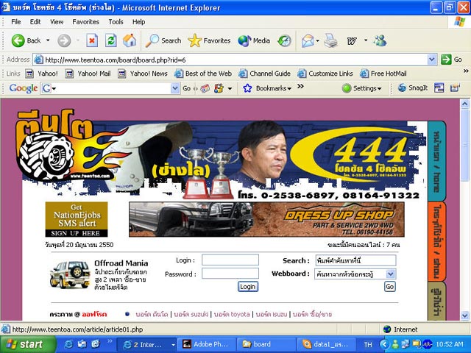Click the Dress Up Shop banner ad
The image size is (471, 353).
pos(266,219)
